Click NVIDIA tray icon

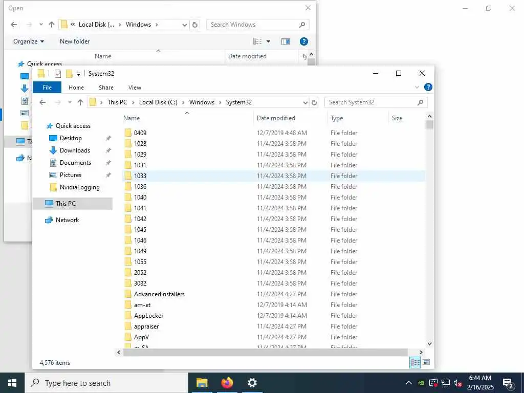(x=422, y=383)
